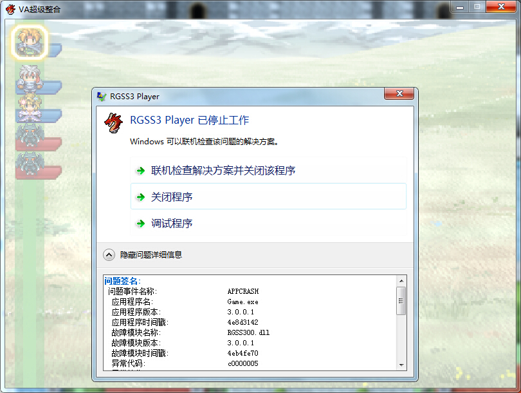Choose 关闭程序 to close the program
Screen dimensions: 521x393
pos(268,196)
